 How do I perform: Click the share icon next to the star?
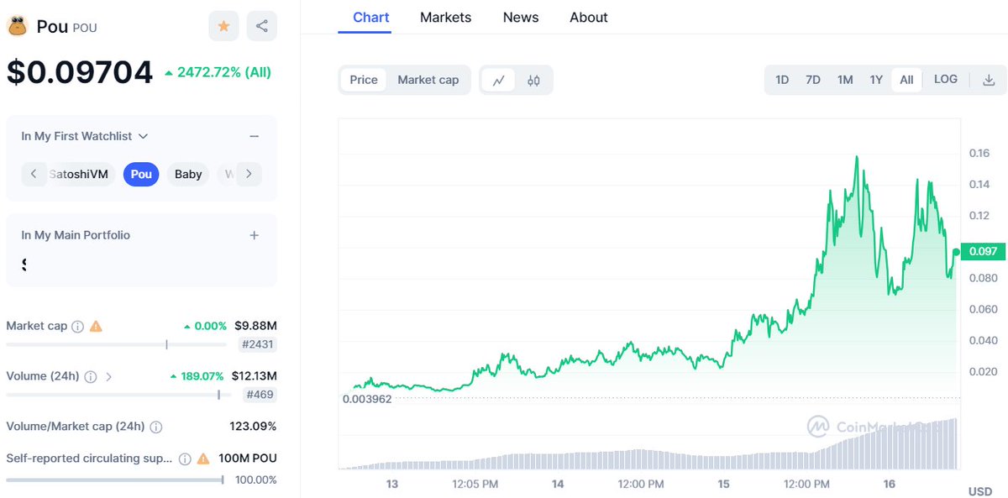pyautogui.click(x=261, y=26)
